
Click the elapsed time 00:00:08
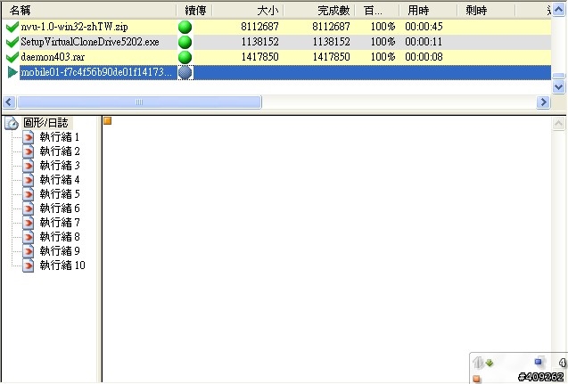[424, 57]
